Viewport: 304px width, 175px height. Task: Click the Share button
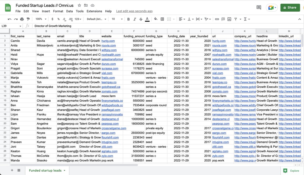[x=290, y=8]
